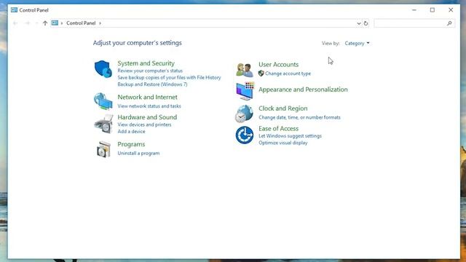Open the Programs disc box icon
466x262 pixels.
coord(103,149)
